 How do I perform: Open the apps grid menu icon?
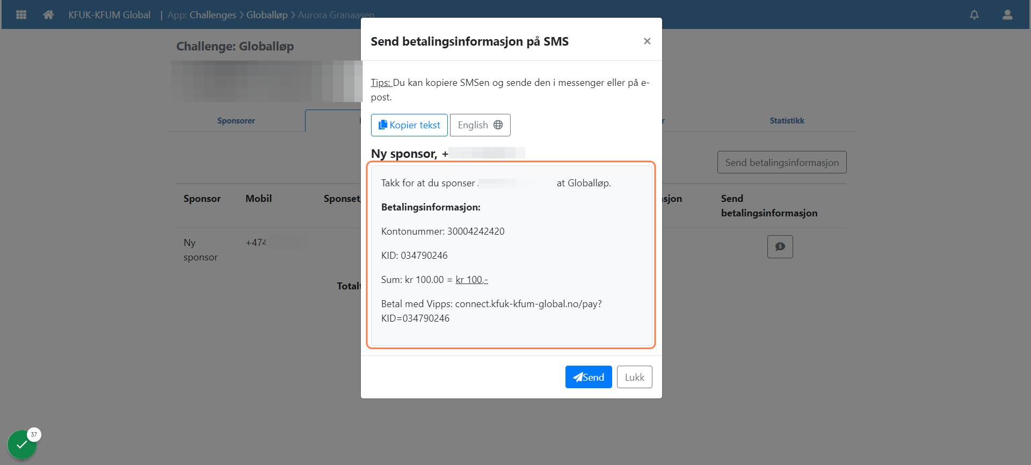point(21,14)
